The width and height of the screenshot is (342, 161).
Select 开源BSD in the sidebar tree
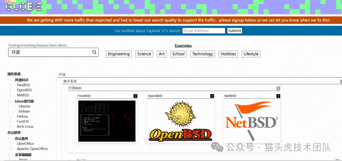[22, 80]
